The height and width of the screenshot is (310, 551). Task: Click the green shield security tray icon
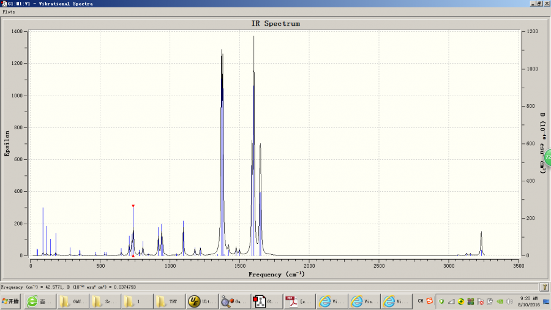coord(441,301)
